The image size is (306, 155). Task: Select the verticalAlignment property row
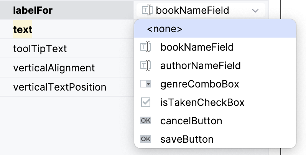point(54,68)
